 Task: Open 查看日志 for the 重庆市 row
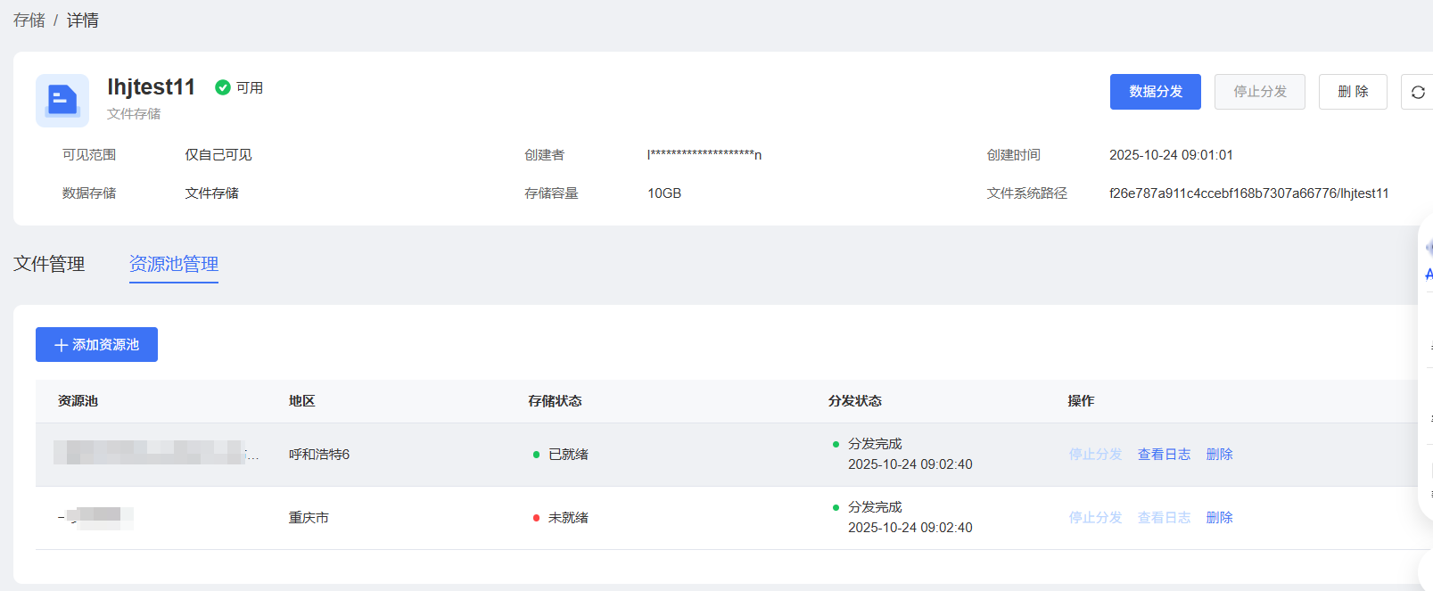click(x=1164, y=518)
